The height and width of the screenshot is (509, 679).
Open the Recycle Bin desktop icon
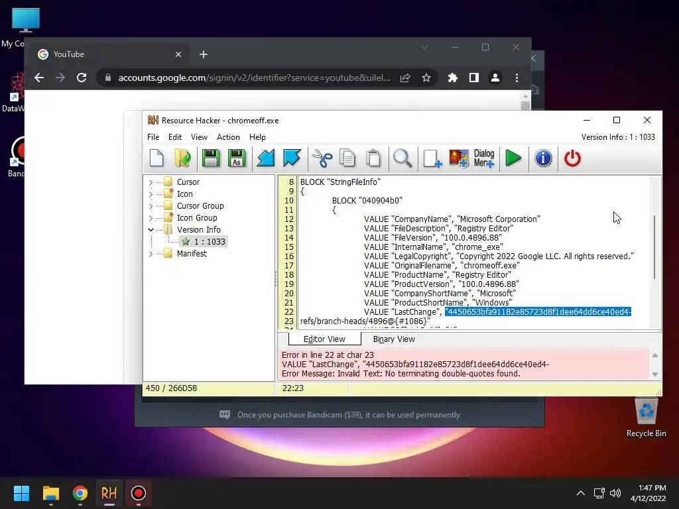[646, 418]
